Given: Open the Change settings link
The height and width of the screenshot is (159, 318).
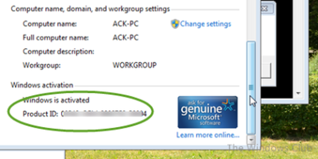Looking at the screenshot, I should coord(205,24).
